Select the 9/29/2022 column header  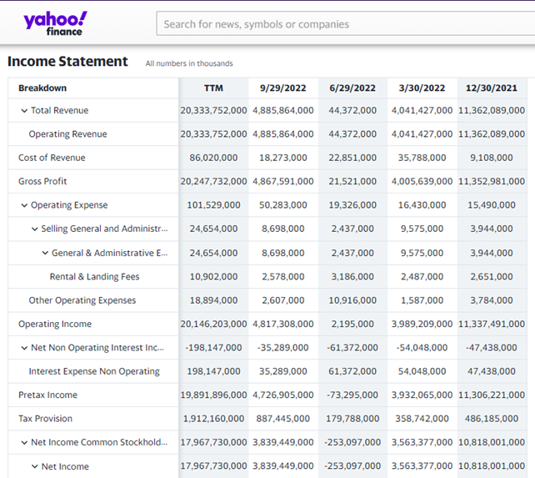tap(282, 88)
